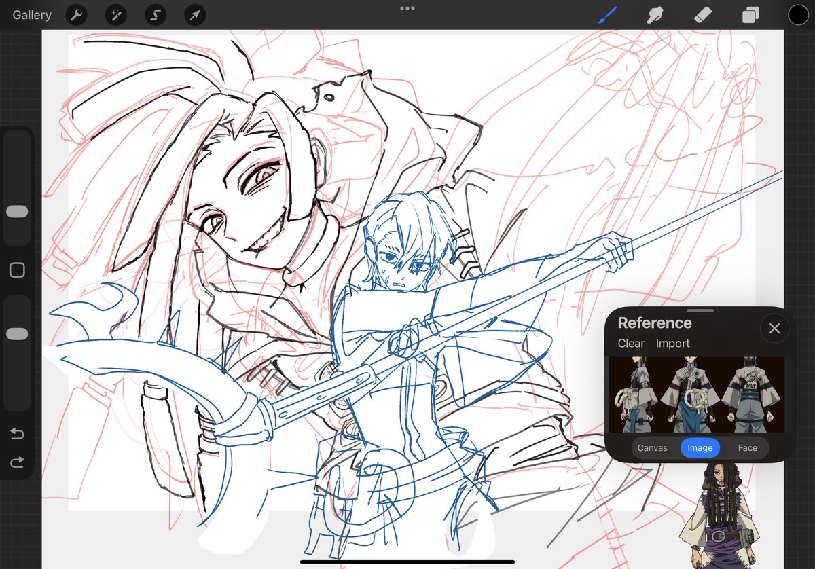Close the Reference panel
Viewport: 815px width, 569px height.
pos(774,329)
